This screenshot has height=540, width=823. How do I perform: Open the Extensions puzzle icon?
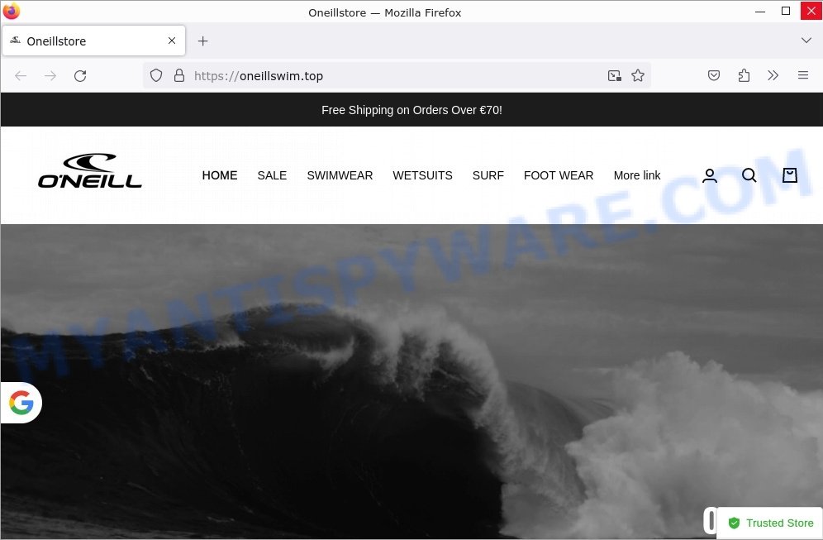click(x=743, y=75)
